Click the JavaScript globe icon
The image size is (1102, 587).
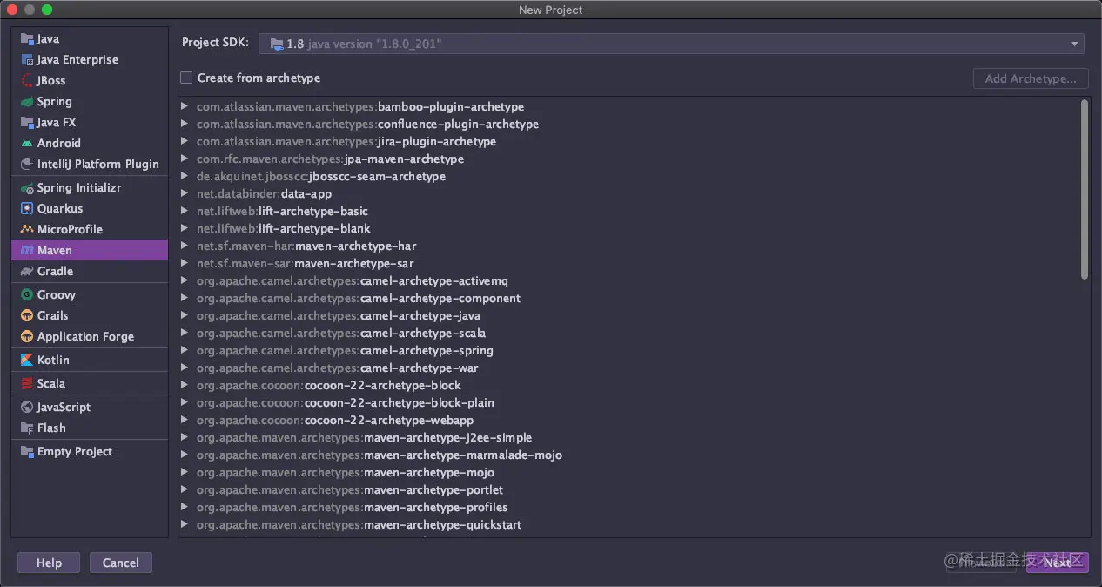(27, 408)
